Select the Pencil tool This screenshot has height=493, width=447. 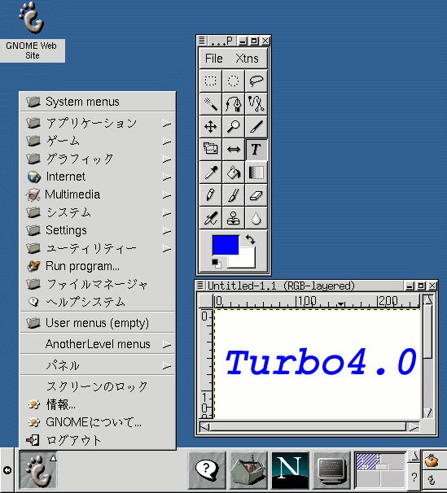[x=210, y=195]
